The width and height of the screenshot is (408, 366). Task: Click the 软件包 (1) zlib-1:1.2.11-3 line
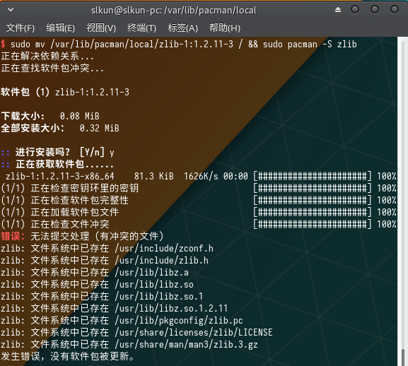[x=65, y=93]
